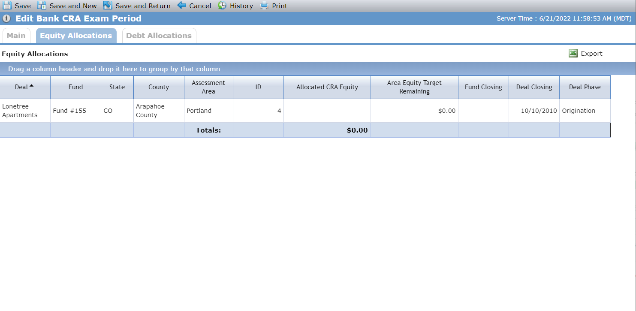The height and width of the screenshot is (311, 636).
Task: Click the Equity Allocations section heading
Action: tap(35, 54)
